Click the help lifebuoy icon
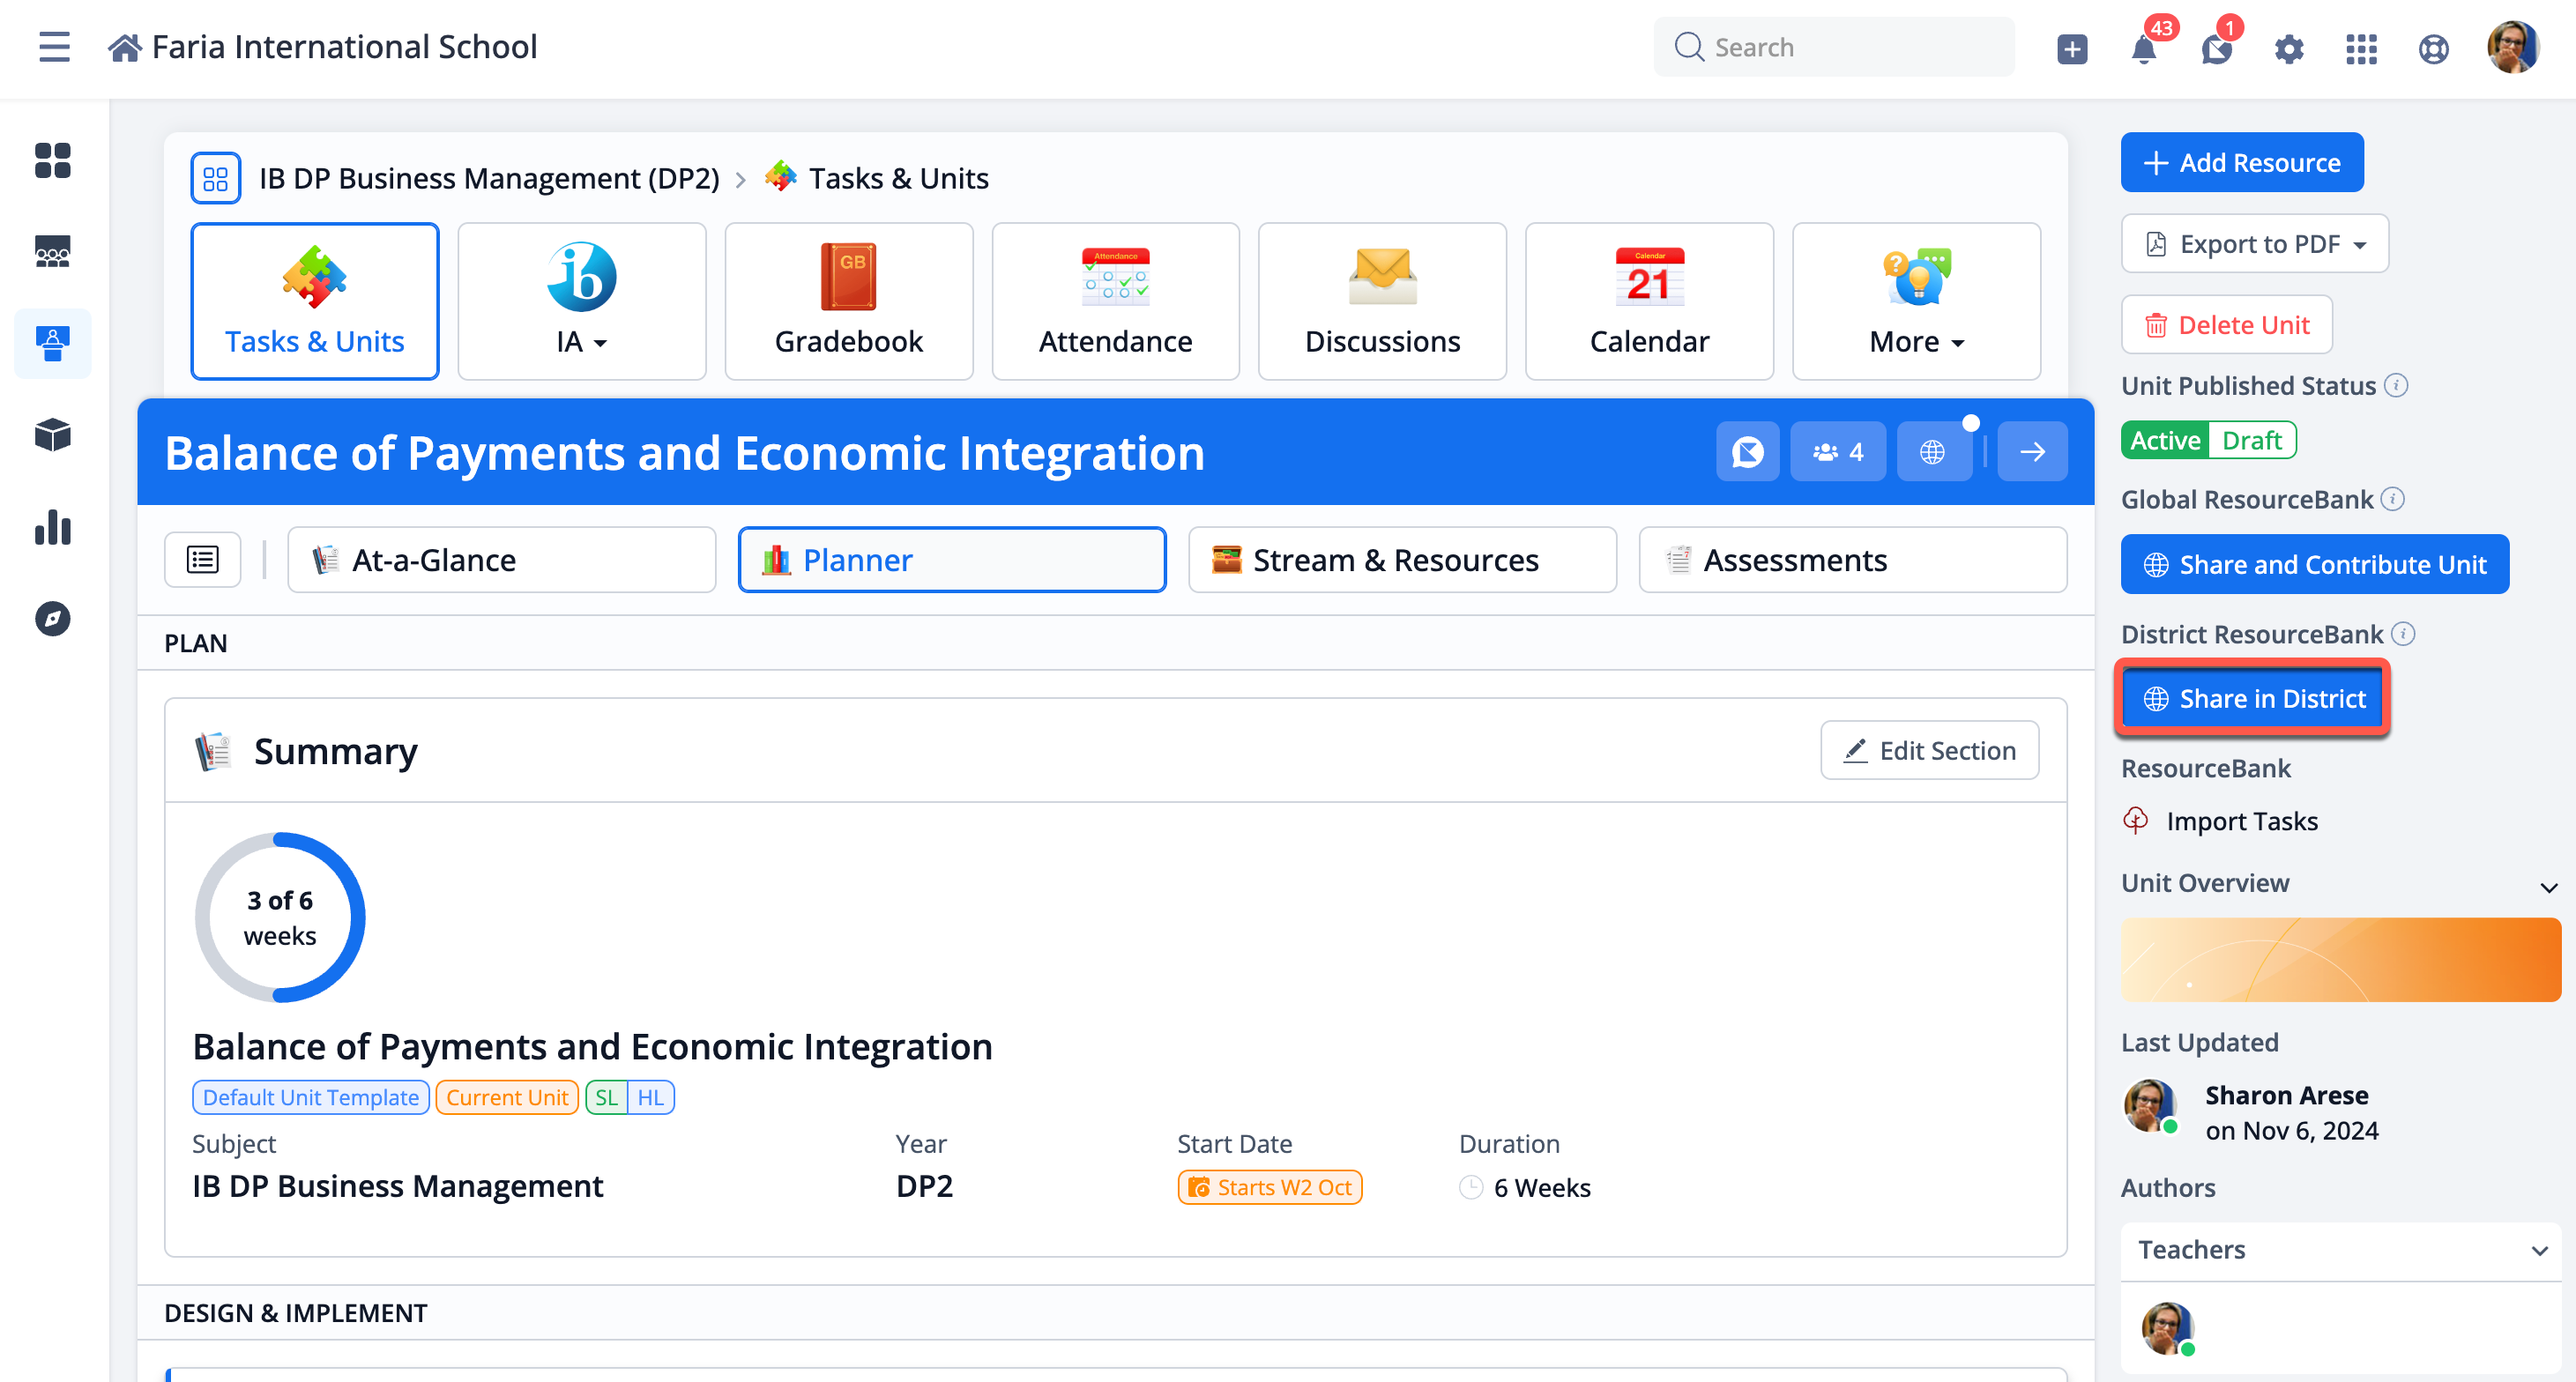The width and height of the screenshot is (2576, 1382). (2433, 48)
